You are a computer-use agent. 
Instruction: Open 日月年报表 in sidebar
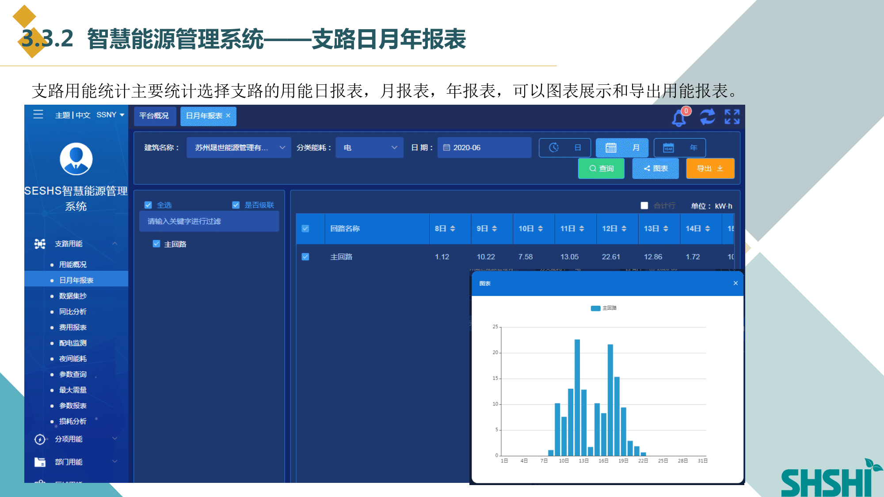[x=76, y=280]
